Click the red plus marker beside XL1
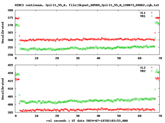Viewport: 165px width, 123px height. point(152,13)
